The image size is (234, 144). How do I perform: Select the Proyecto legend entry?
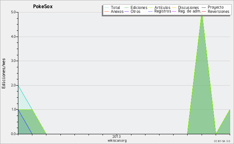click(213, 7)
